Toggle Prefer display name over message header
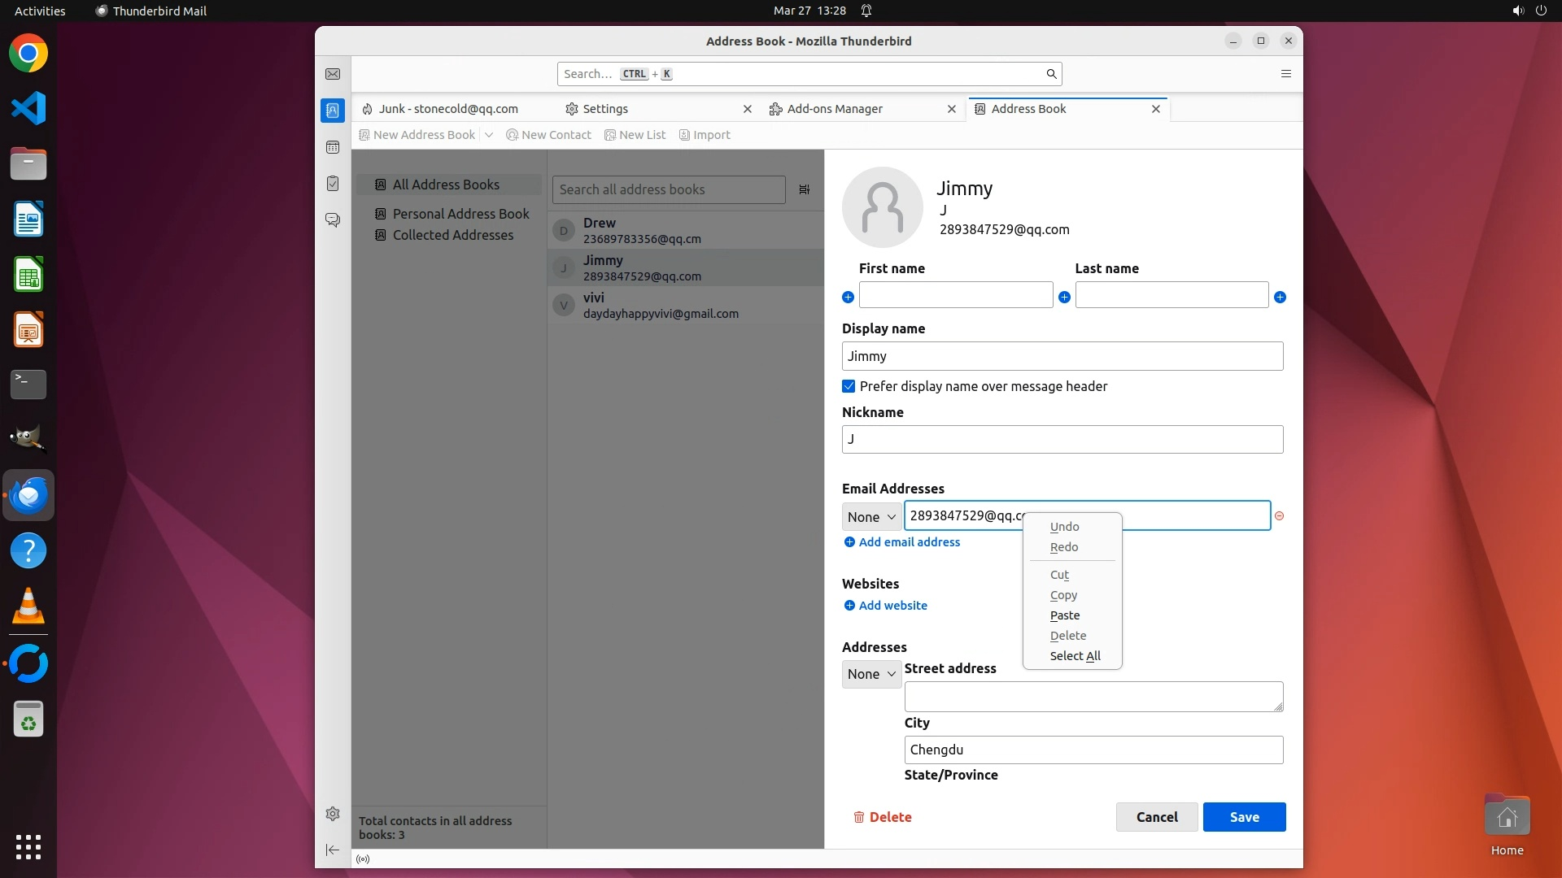Viewport: 1562px width, 878px height. tap(849, 386)
